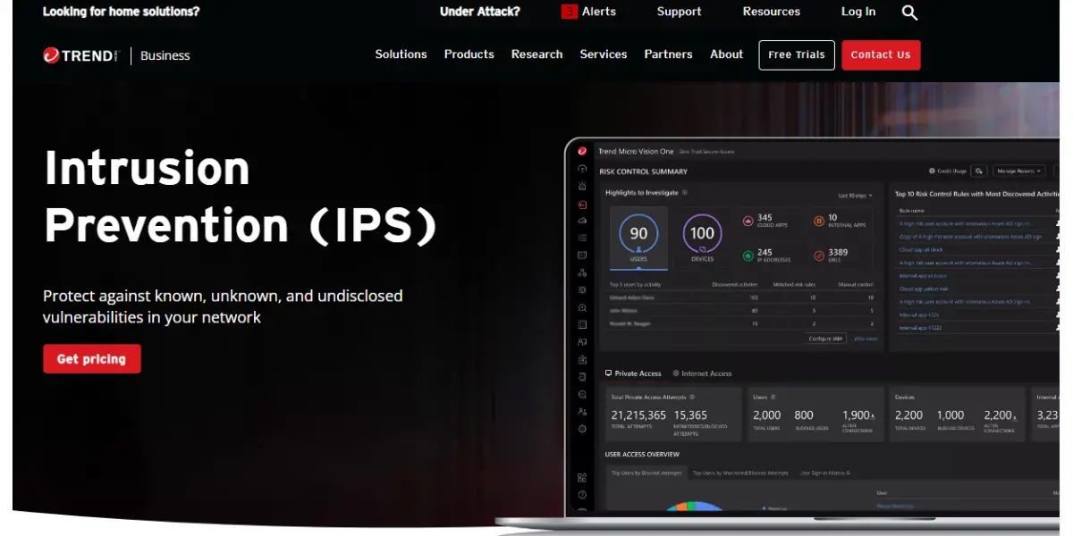1073x536 pixels.
Task: Expand the Manage Reports dropdown
Action: (1020, 171)
